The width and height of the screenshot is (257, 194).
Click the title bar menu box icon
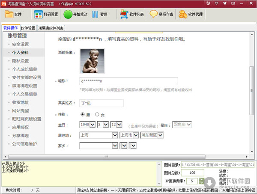coord(233,3)
